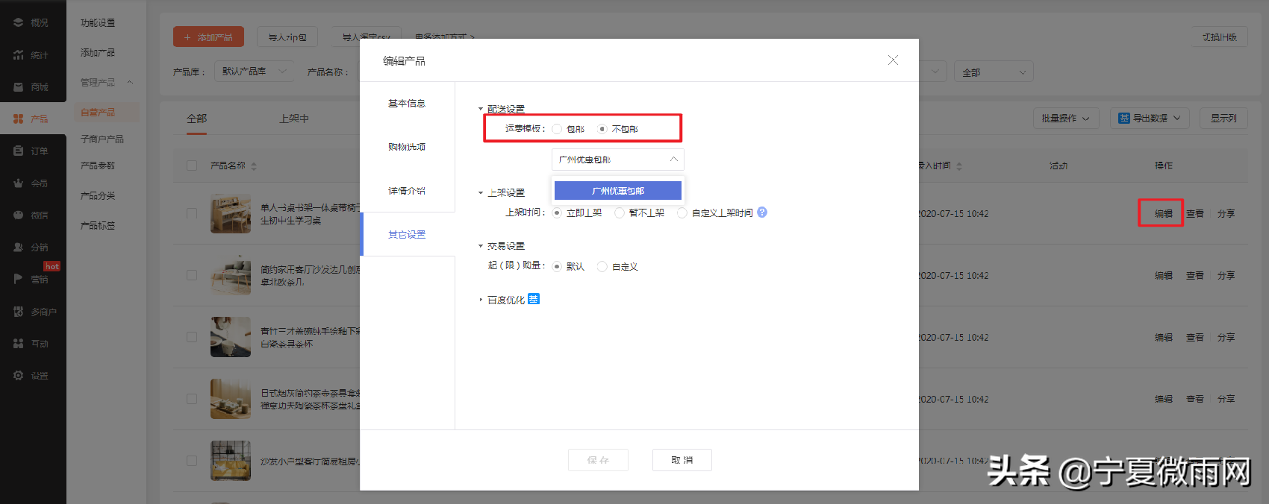Click the 显示列 button
The height and width of the screenshot is (504, 1269).
pyautogui.click(x=1223, y=119)
